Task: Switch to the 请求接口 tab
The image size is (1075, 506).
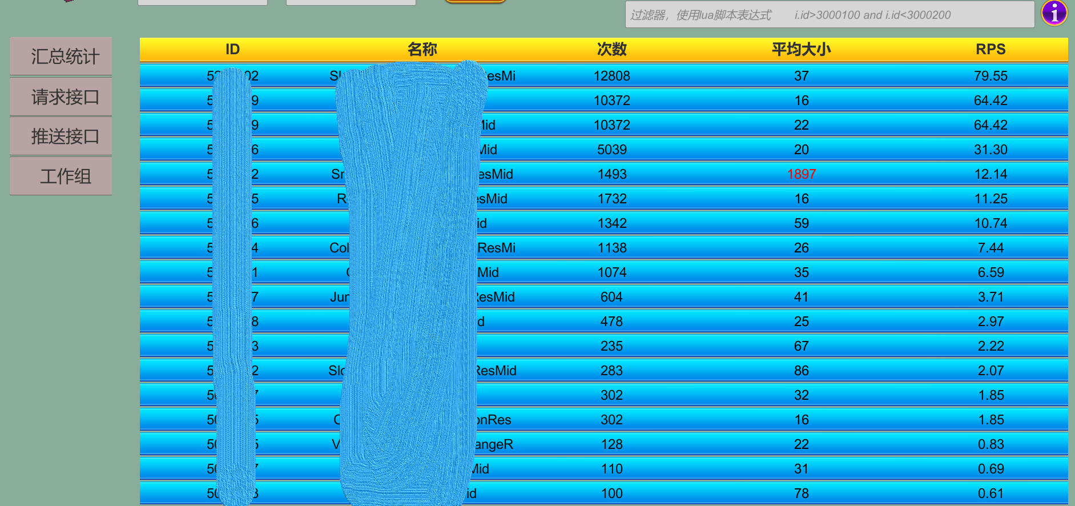Action: (61, 97)
